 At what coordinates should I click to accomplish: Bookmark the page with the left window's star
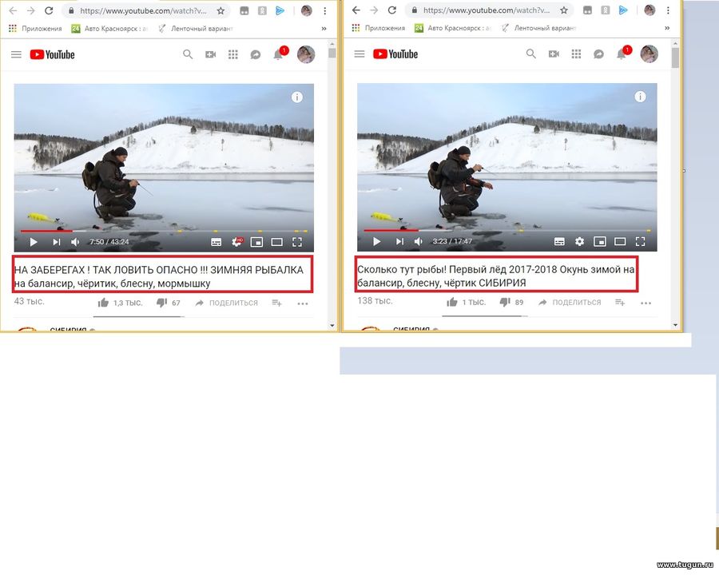coord(220,10)
